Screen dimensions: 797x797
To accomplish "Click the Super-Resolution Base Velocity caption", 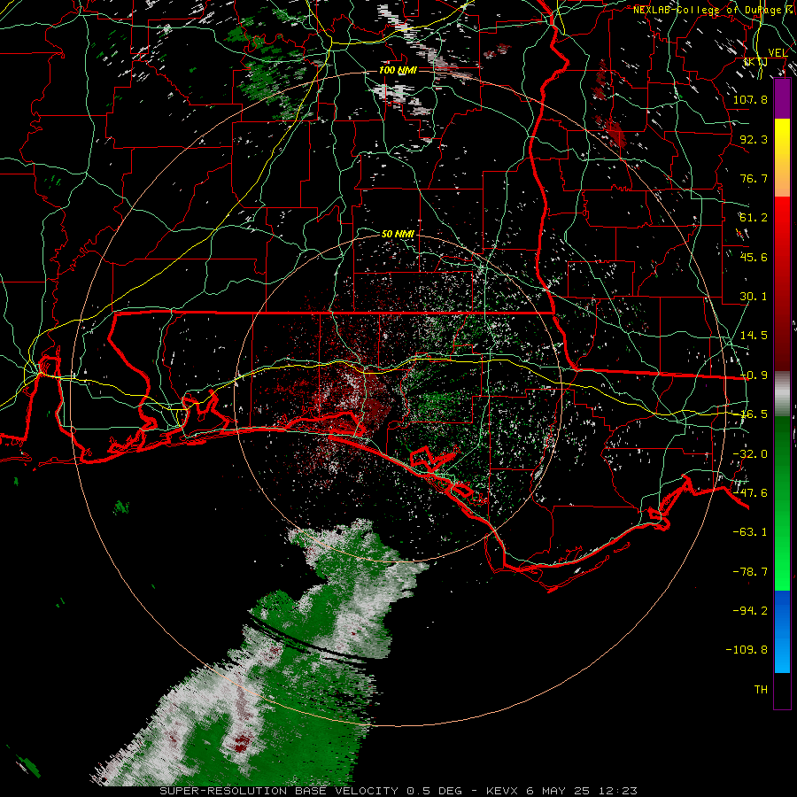I will pyautogui.click(x=398, y=791).
